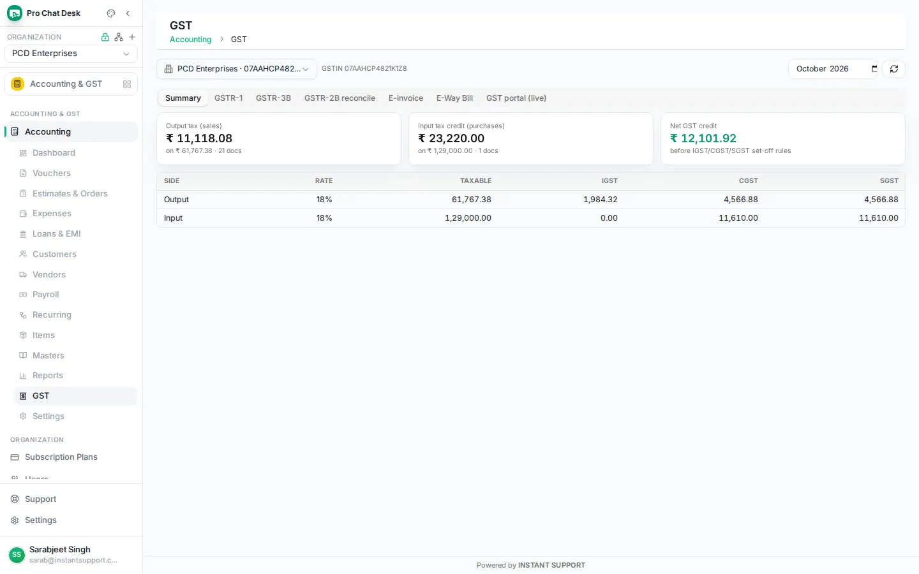Go to the E-Way Bill tab
The image size is (919, 574).
pos(454,98)
